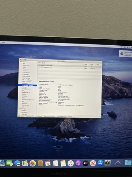Open Contacts from the Dock
The image size is (132, 177).
click(40, 164)
